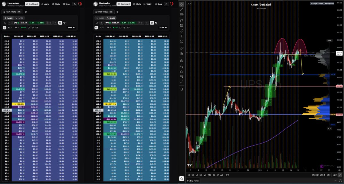Go to next ticker arrow in NetGEX dashboard
344x184 pixels.
click(x=55, y=23)
